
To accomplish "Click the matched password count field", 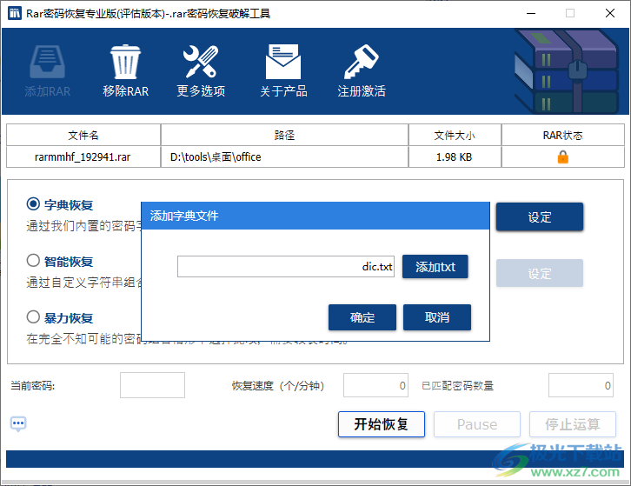I will click(x=581, y=385).
